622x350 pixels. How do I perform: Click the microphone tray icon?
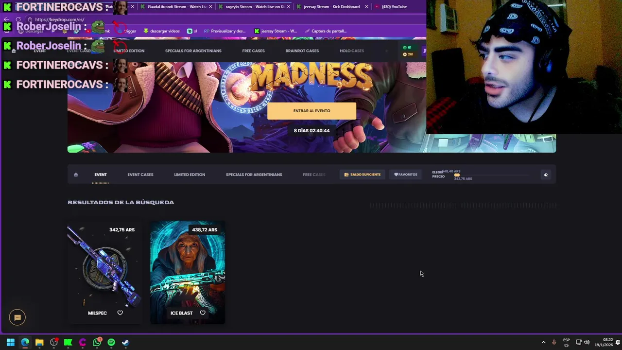(x=554, y=342)
